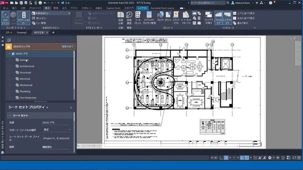
Task: Open the AutoCAD application menu (A logo)
Action: pos(4,3)
